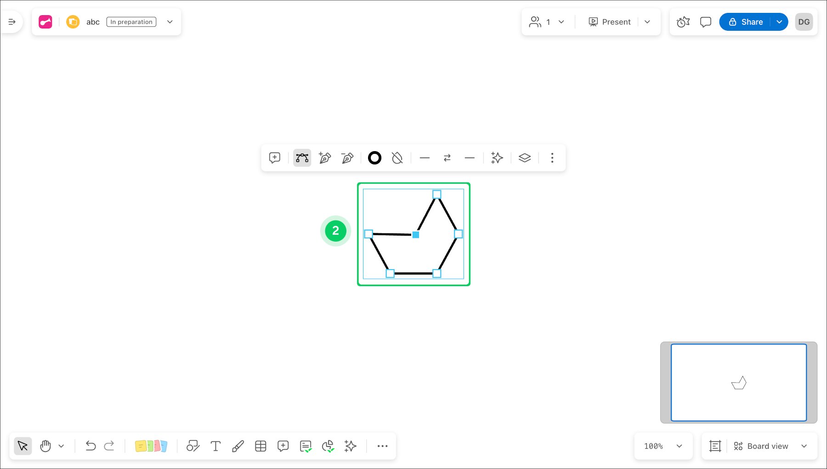Open the three-dot menu on the shape toolbar

click(552, 158)
